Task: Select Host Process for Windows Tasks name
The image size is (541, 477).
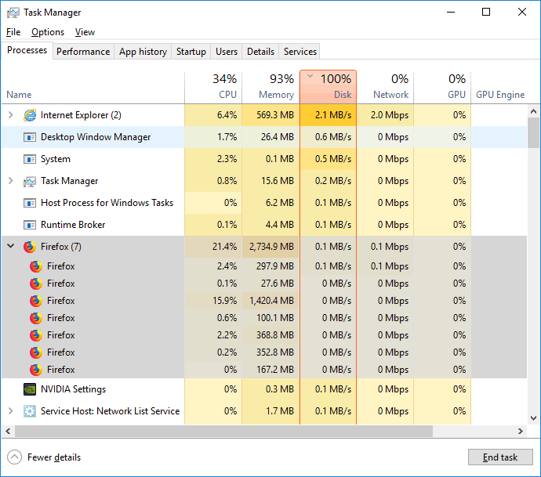Action: point(107,203)
